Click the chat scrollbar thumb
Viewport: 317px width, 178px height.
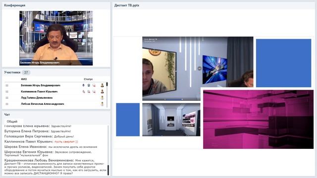[x=108, y=170]
